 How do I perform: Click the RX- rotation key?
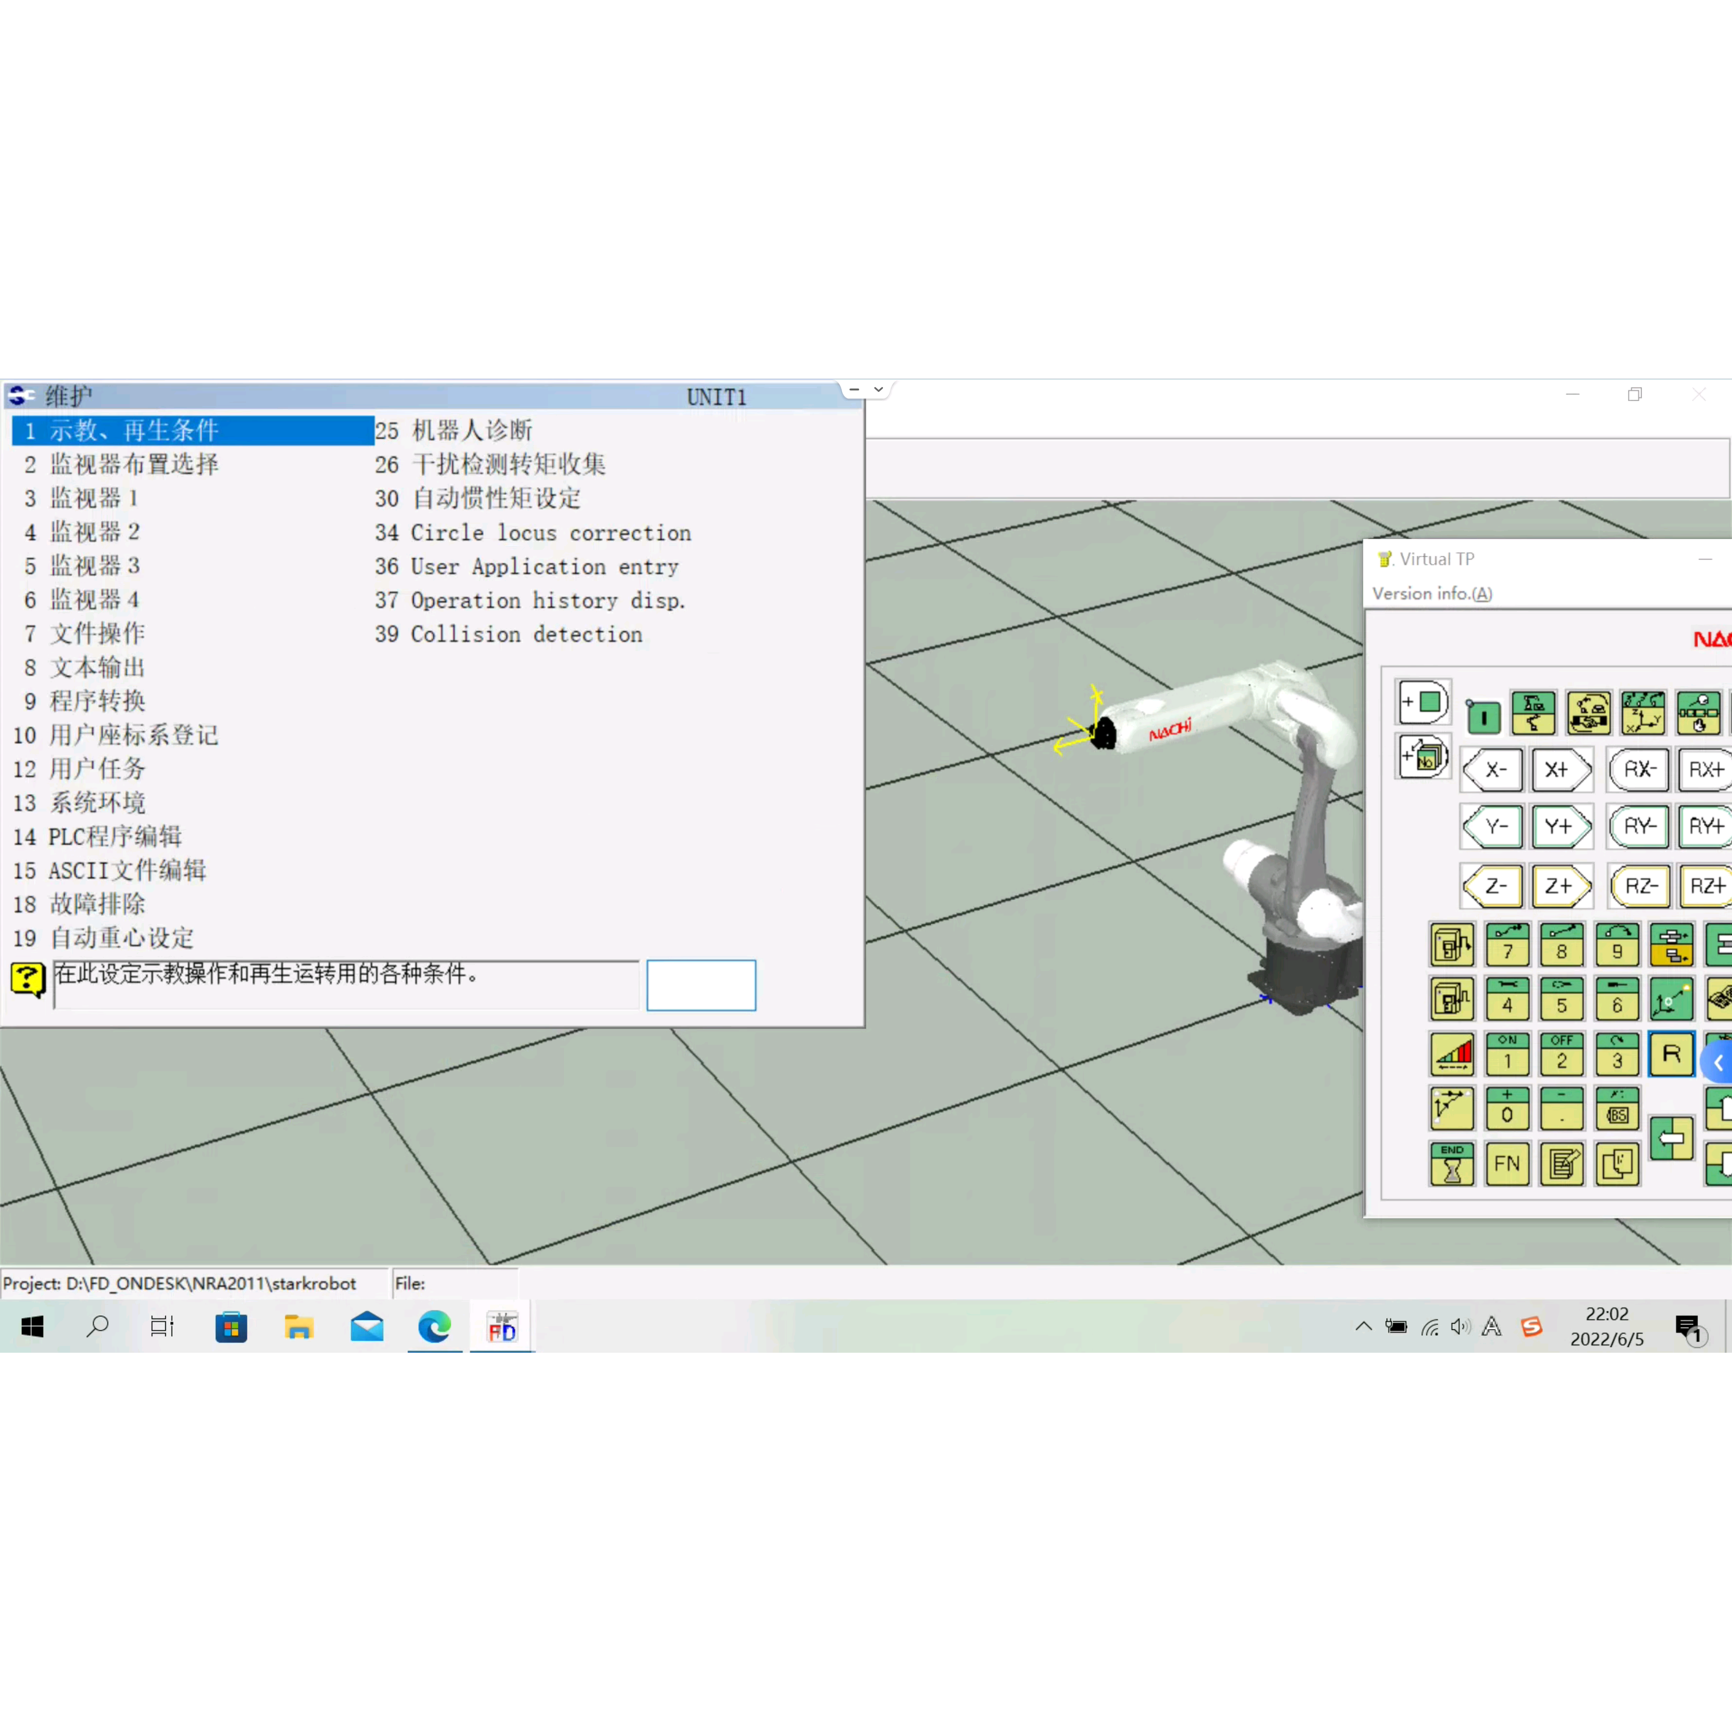[x=1639, y=770]
